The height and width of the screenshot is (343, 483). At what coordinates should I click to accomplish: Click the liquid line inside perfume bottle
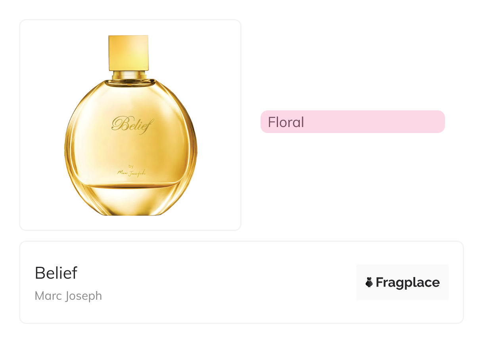point(131,185)
